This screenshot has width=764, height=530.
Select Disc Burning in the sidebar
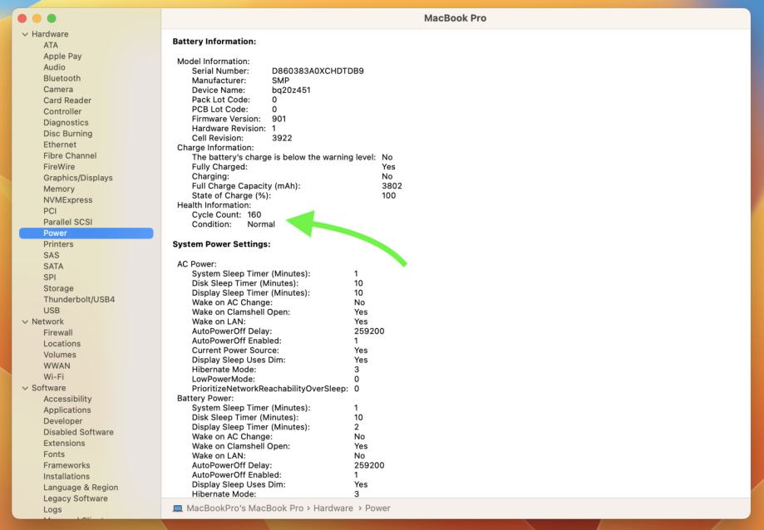click(x=67, y=134)
